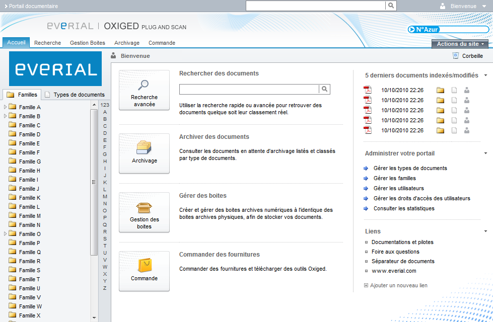
Task: Click the Rechercher des documents magnifier button
Action: pos(324,89)
